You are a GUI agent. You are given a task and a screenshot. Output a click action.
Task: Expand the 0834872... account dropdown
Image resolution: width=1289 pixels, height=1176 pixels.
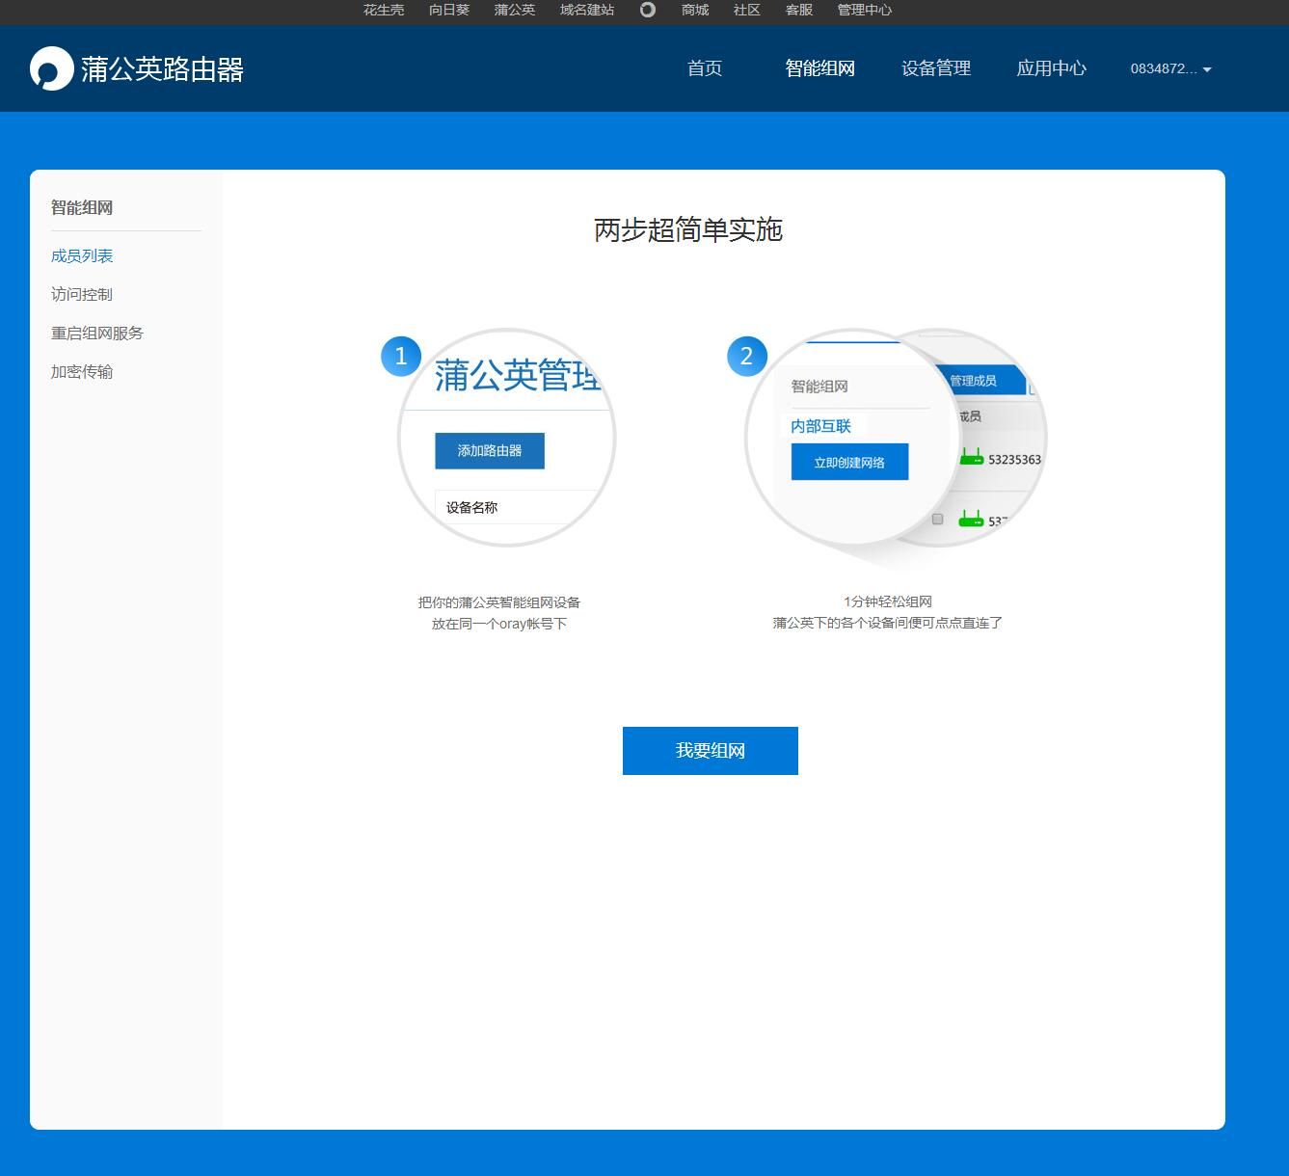[x=1170, y=68]
